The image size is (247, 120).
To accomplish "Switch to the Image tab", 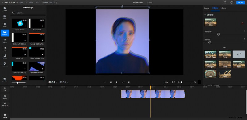I will coord(207,8).
